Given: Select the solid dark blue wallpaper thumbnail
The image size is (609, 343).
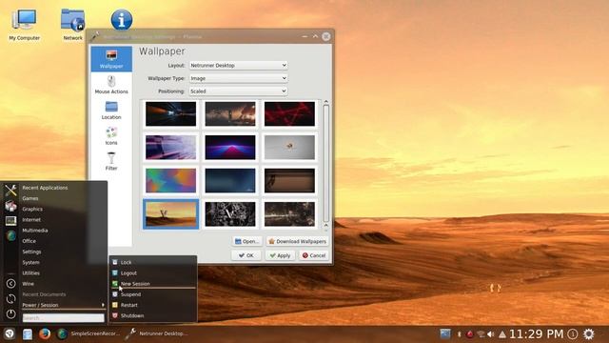Looking at the screenshot, I should (230, 180).
